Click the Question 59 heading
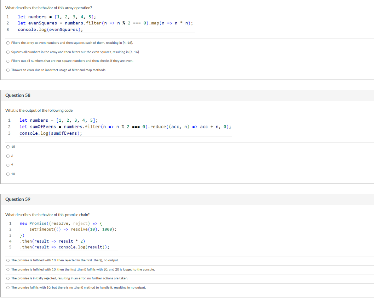 tap(18, 199)
